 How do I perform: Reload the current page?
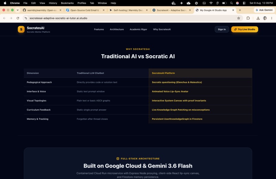[x=18, y=18]
